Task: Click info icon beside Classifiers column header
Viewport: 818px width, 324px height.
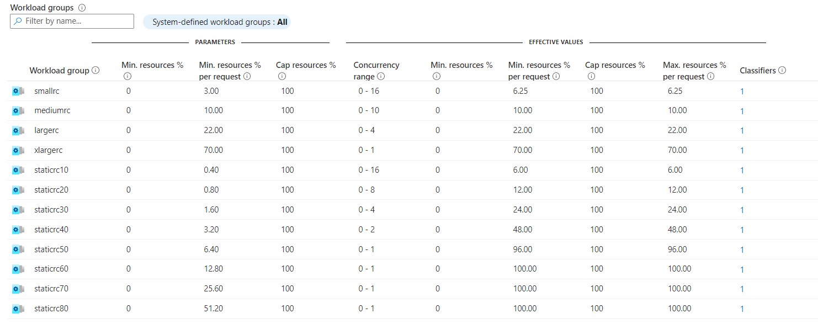Action: coord(782,70)
